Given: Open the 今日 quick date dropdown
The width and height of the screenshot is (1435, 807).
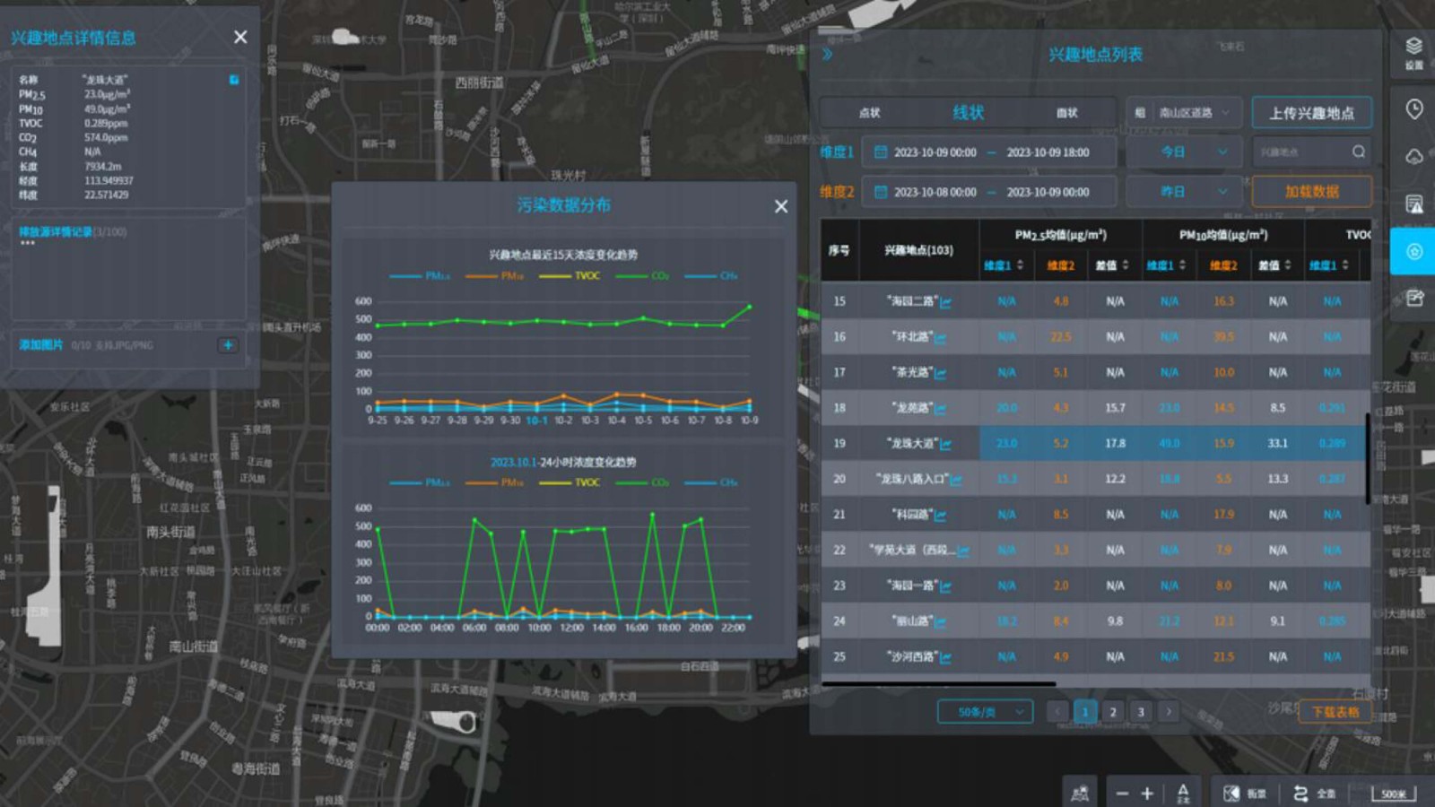Looking at the screenshot, I should pos(1184,152).
